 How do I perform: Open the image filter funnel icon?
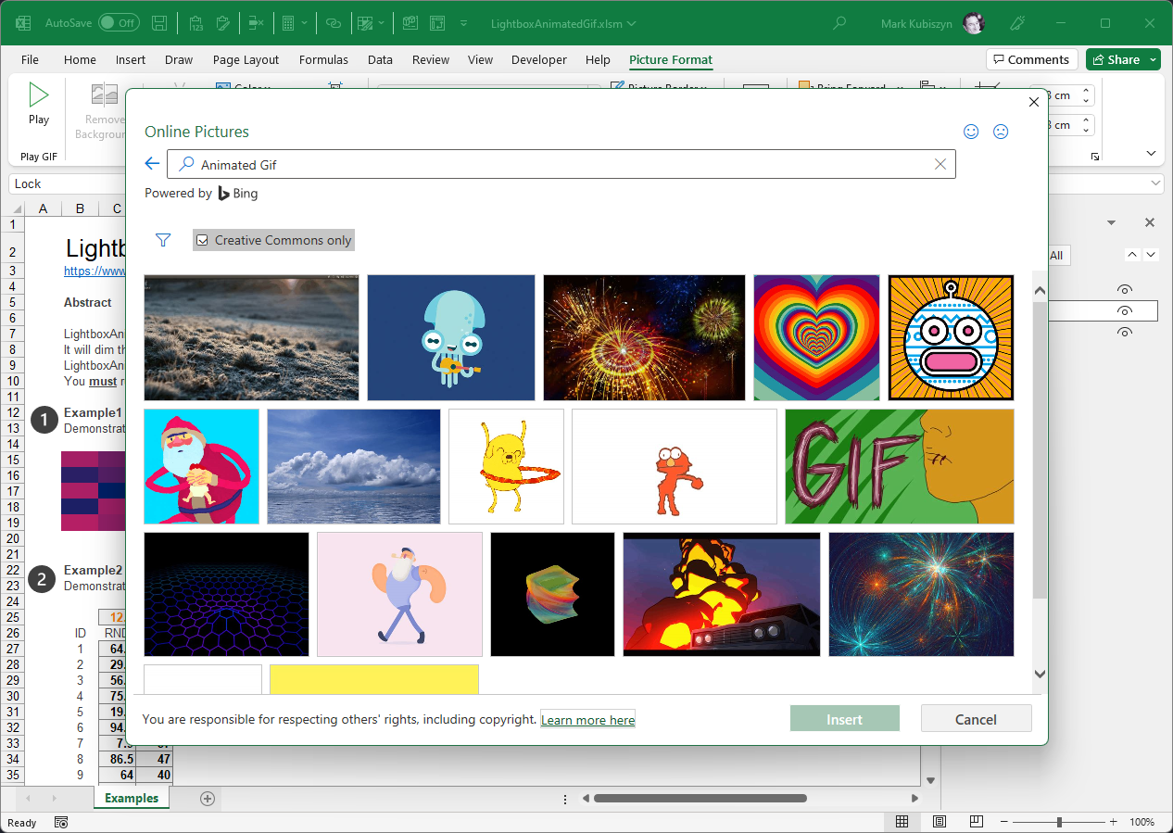163,240
